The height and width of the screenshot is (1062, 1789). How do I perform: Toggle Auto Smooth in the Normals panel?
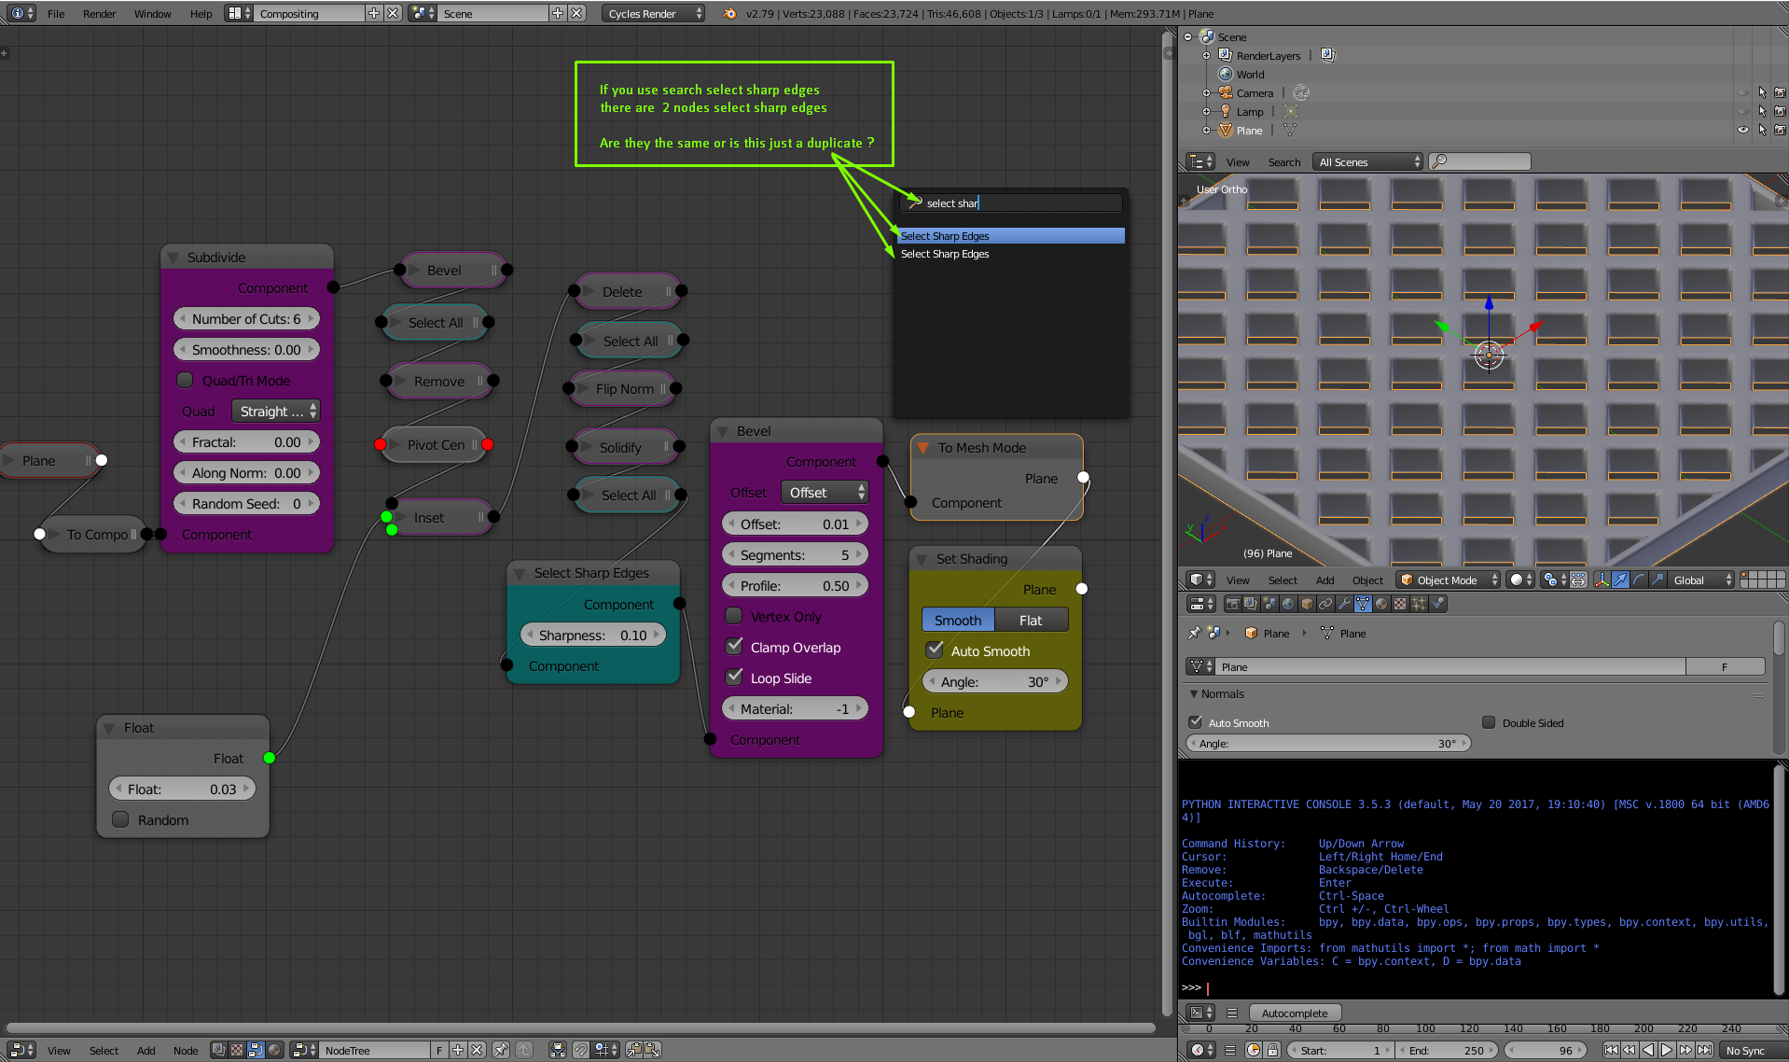1195,722
